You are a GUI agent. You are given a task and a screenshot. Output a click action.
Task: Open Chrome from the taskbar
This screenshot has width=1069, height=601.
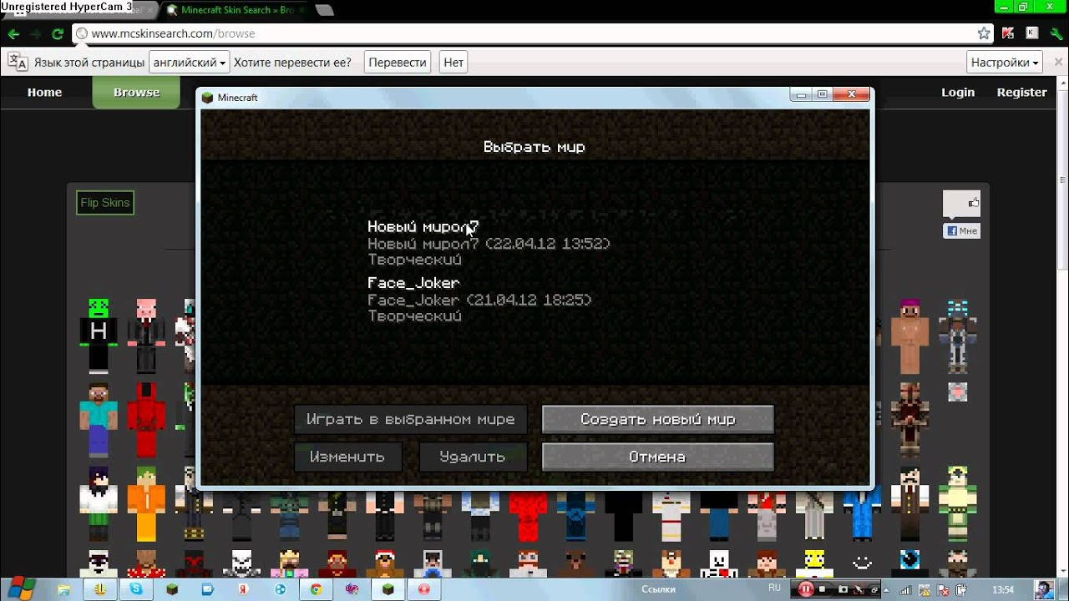[317, 589]
